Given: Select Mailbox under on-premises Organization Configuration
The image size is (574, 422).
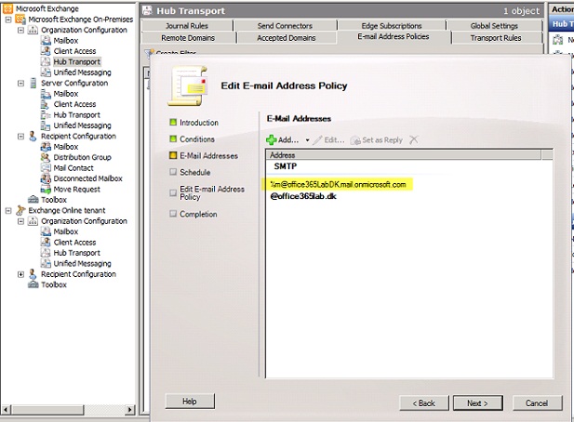Looking at the screenshot, I should (x=65, y=41).
